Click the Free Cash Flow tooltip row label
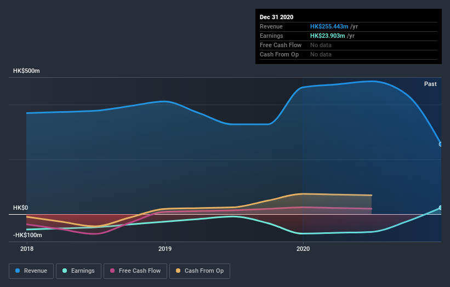This screenshot has width=450, height=287. click(x=281, y=45)
